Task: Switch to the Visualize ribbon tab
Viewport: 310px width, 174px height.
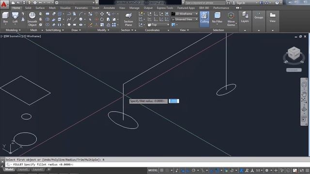Action: tap(65, 8)
